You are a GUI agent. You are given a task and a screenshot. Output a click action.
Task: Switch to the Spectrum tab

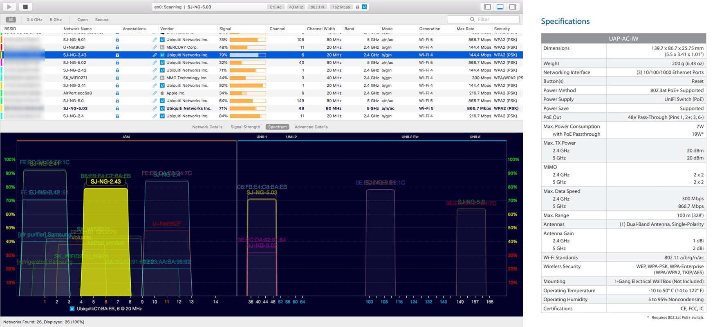click(x=277, y=127)
